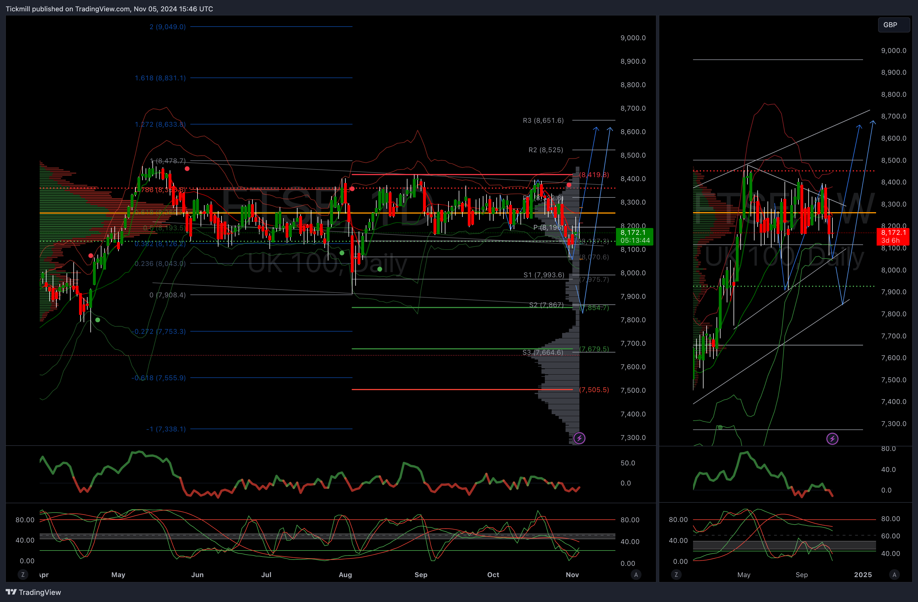918x602 pixels.
Task: Toggle A auto-scale button on right chart
Action: coord(894,575)
